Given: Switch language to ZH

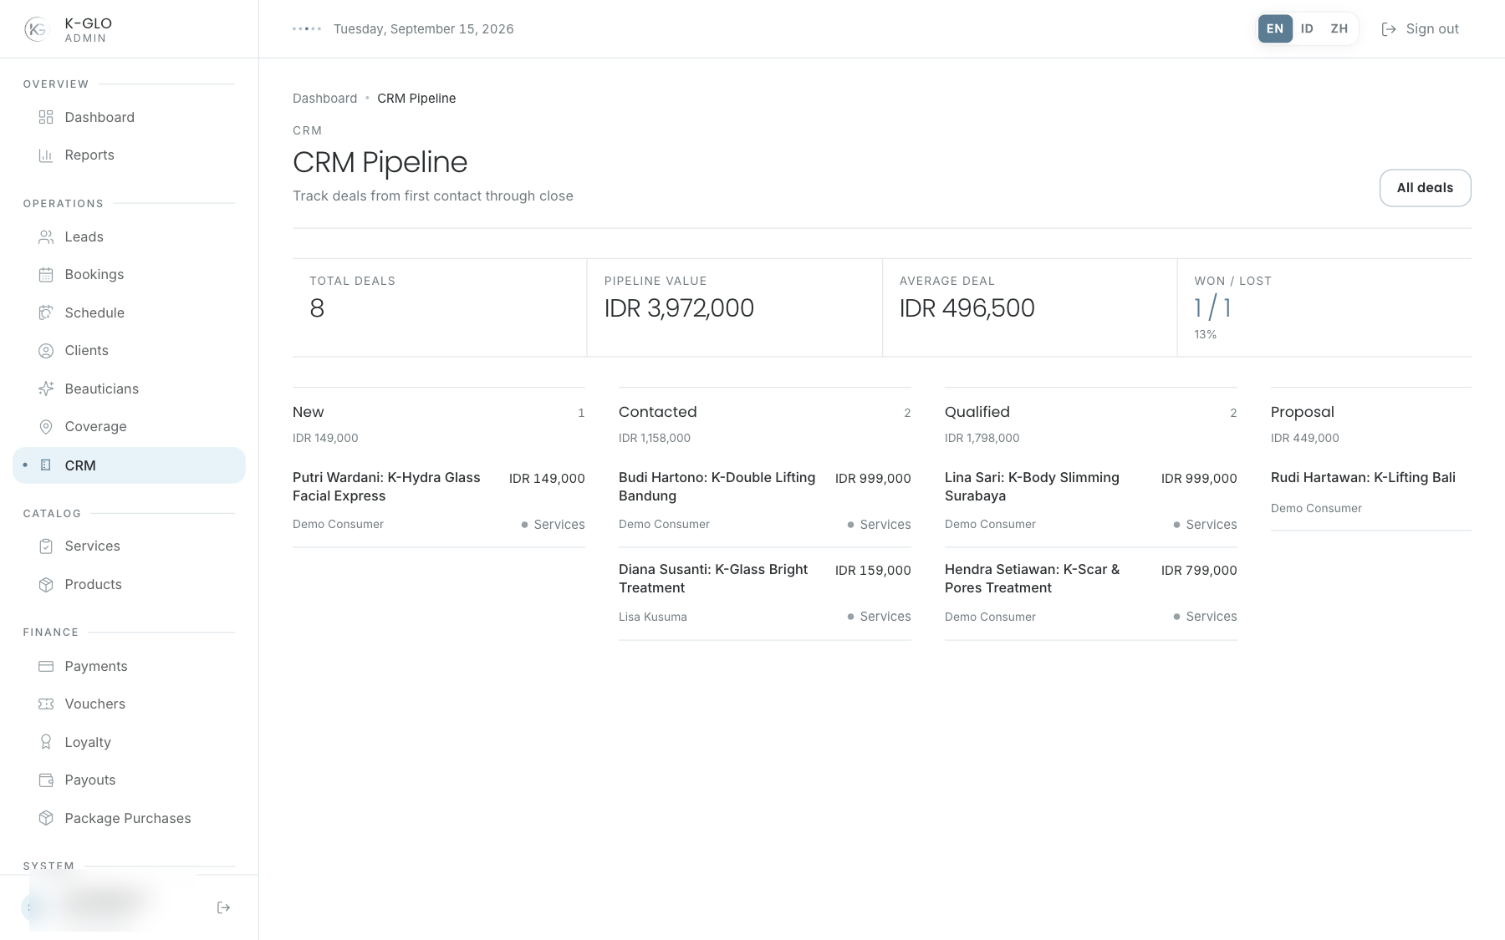Looking at the screenshot, I should pyautogui.click(x=1339, y=28).
